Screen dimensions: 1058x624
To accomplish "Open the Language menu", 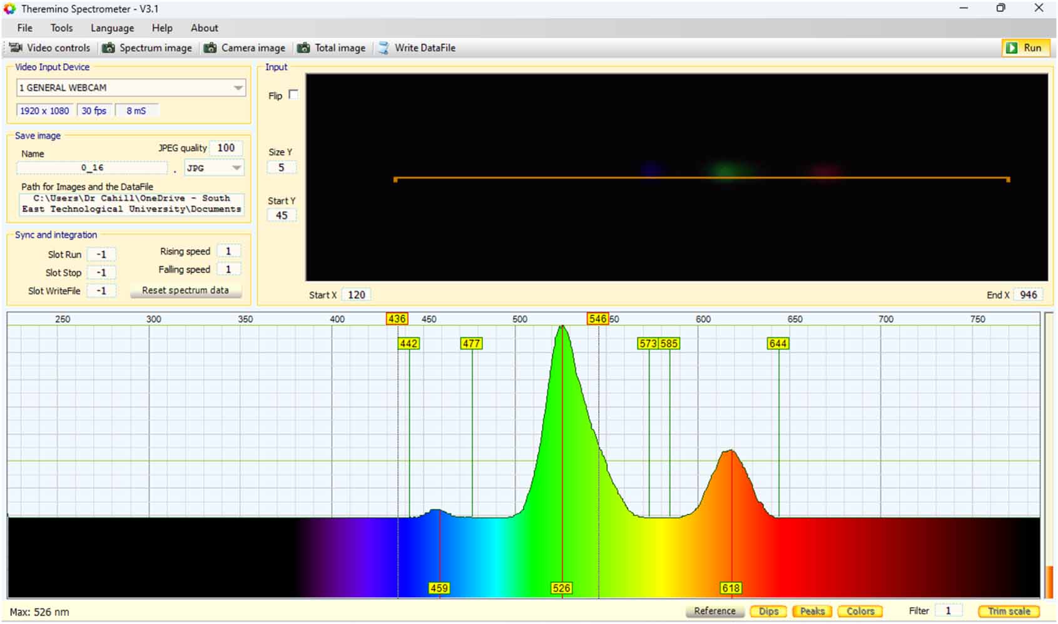I will coord(112,28).
